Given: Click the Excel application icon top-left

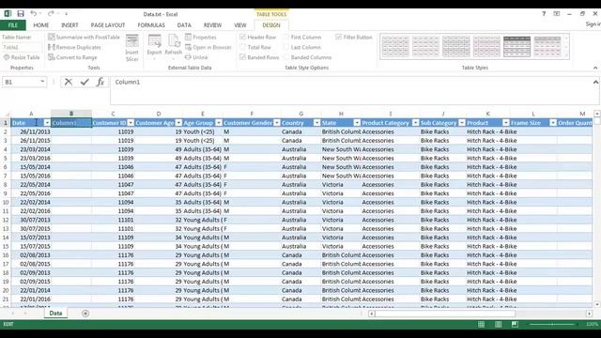Looking at the screenshot, I should click(8, 14).
